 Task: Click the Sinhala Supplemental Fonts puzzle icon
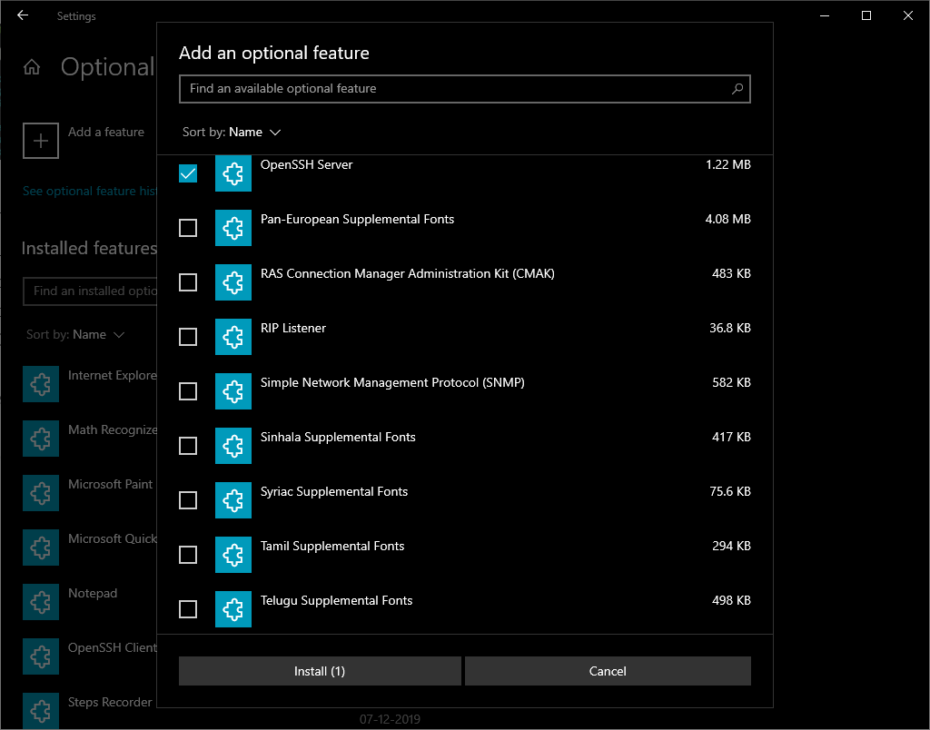233,446
